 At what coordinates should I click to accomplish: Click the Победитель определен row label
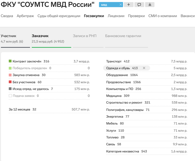(30, 68)
